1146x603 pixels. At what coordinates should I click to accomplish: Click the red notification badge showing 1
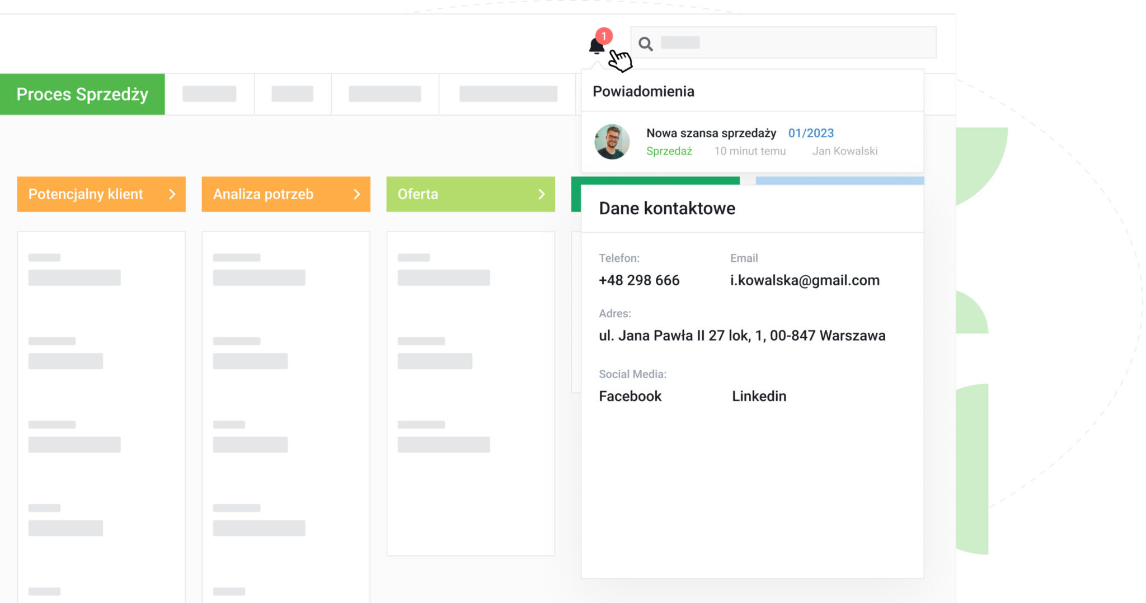(604, 36)
